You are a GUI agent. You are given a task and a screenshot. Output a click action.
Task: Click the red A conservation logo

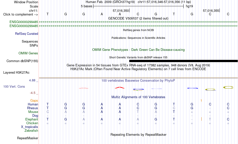(x=120, y=88)
